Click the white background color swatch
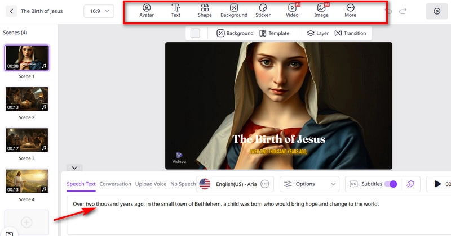 pos(195,33)
